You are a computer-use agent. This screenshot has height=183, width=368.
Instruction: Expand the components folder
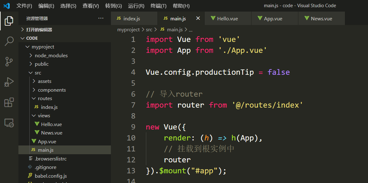pos(65,90)
